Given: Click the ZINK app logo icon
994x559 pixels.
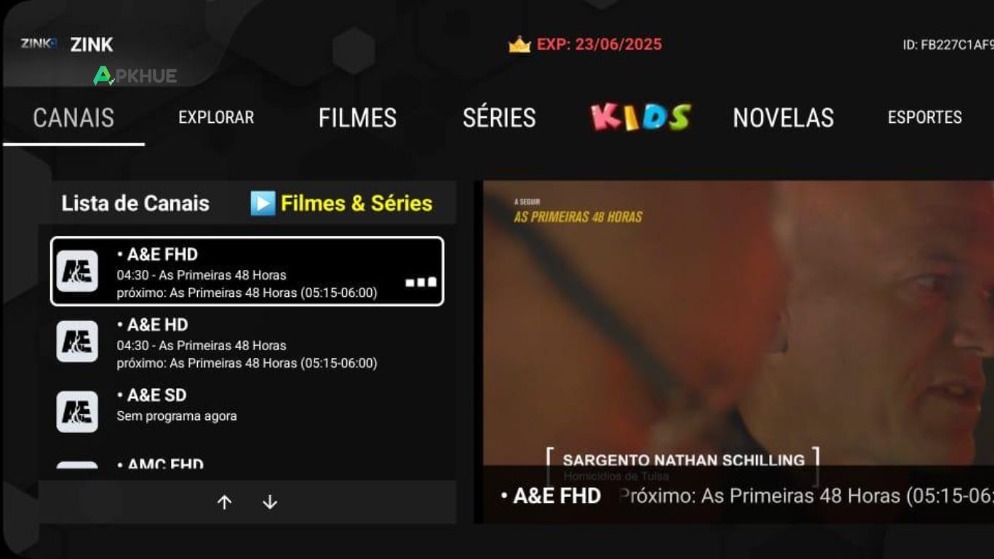Looking at the screenshot, I should (x=39, y=44).
